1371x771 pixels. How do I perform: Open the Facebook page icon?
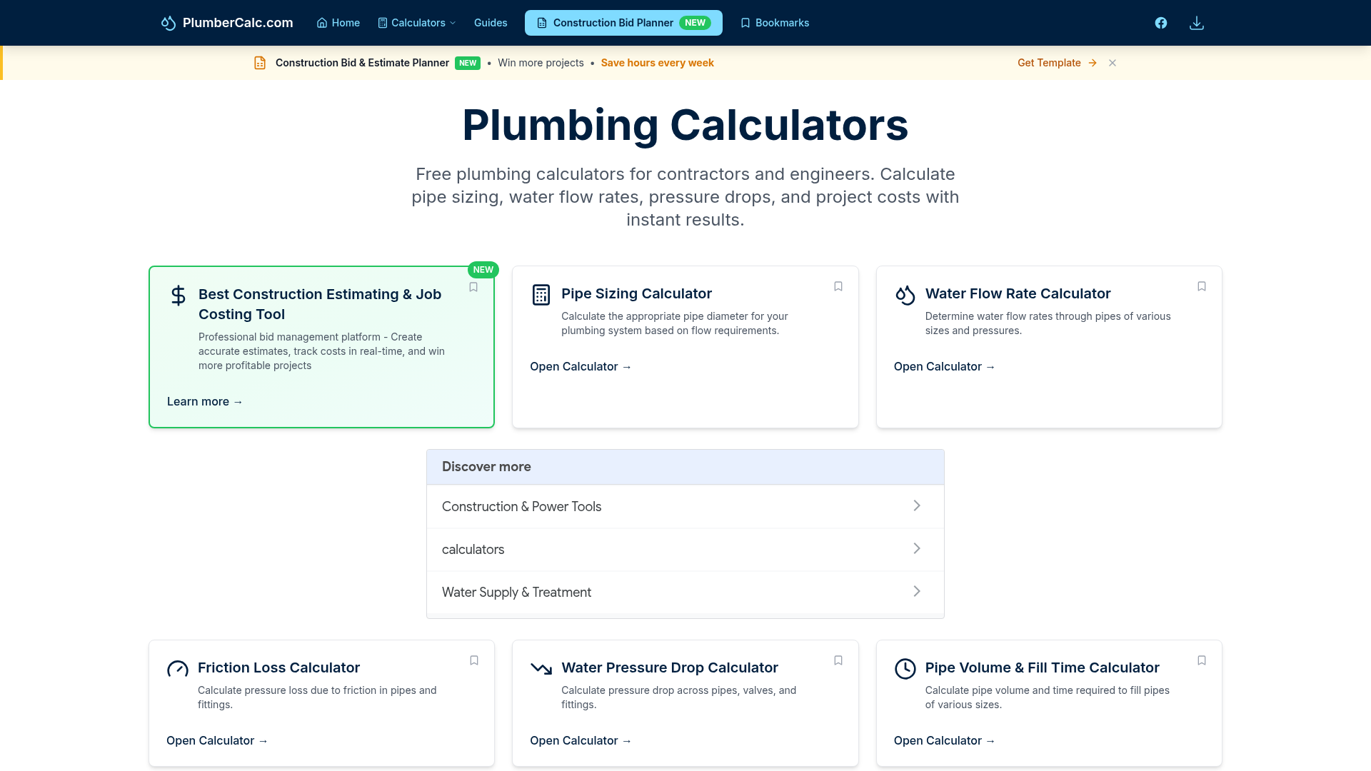coord(1161,23)
